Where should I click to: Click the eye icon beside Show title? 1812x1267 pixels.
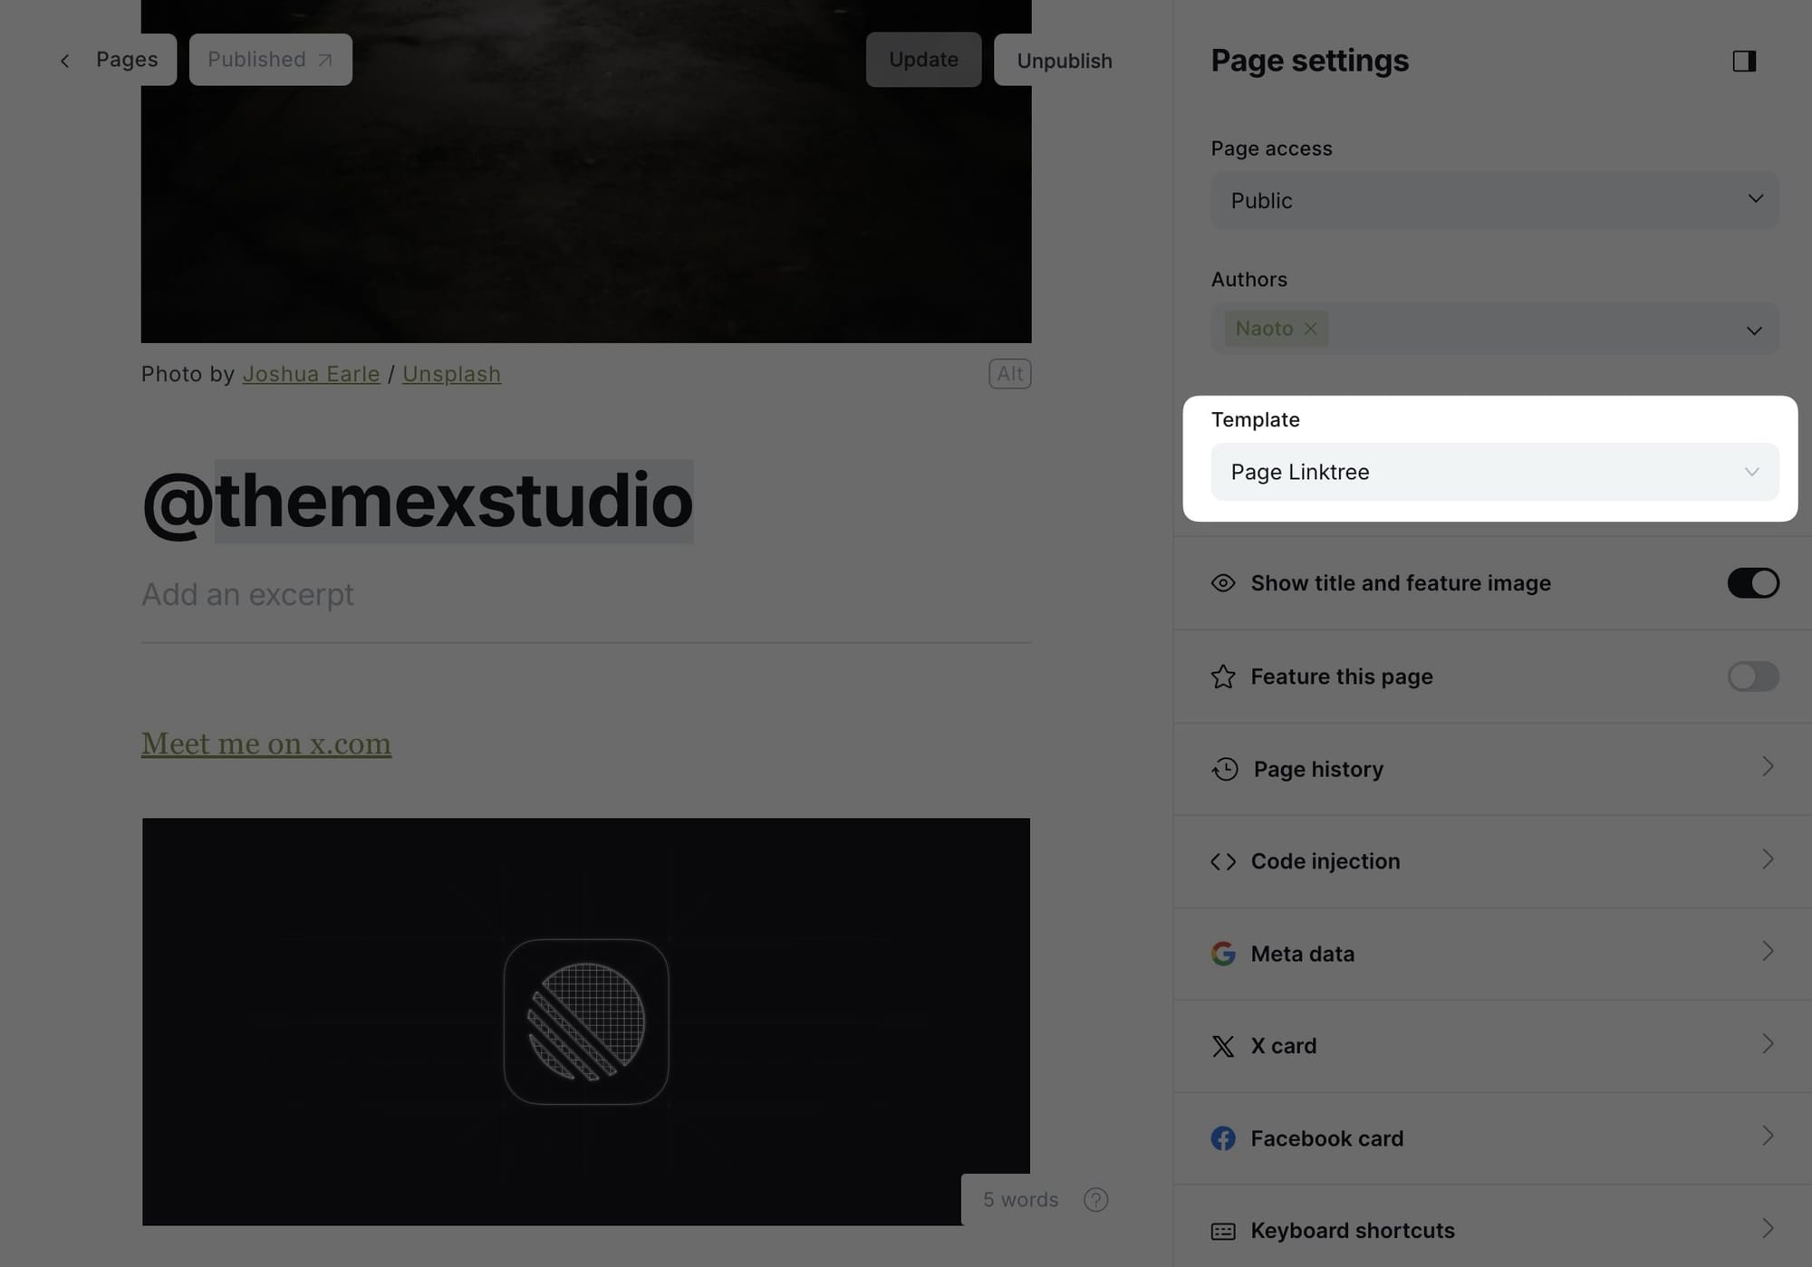pos(1223,583)
